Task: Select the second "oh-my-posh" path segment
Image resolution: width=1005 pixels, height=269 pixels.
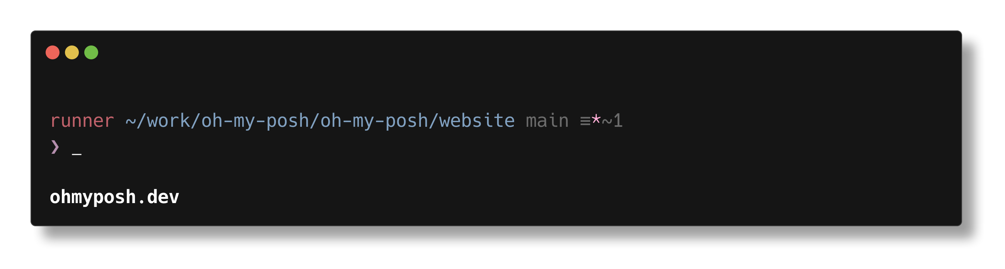Action: click(x=374, y=121)
